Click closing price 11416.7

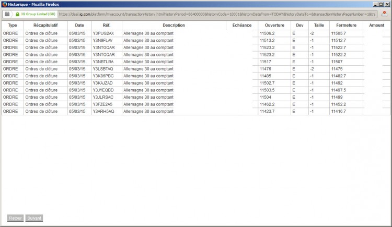339,111
